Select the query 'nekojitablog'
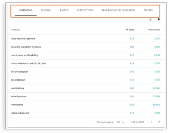Image resolution: width=170 pixels, height=133 pixels. pos(18,88)
